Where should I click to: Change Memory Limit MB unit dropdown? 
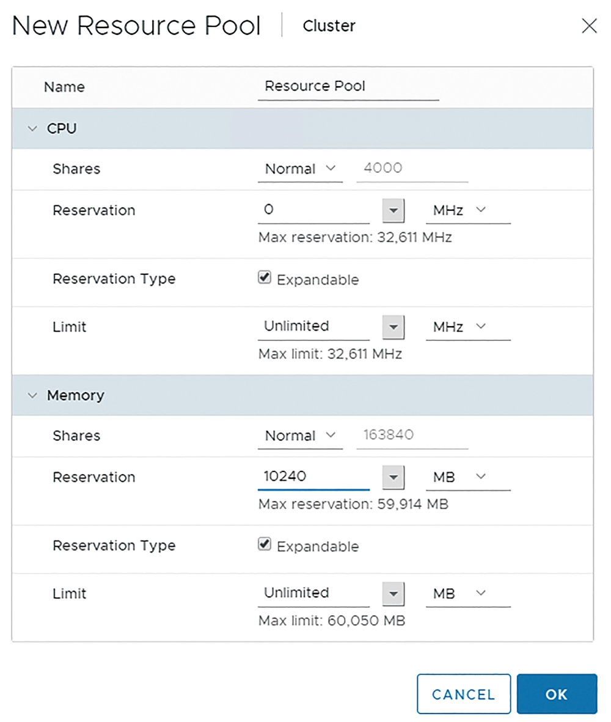(x=468, y=594)
